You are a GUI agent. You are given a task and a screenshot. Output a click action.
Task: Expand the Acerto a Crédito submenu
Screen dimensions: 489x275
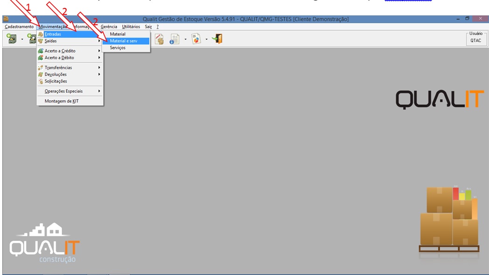[x=70, y=51]
